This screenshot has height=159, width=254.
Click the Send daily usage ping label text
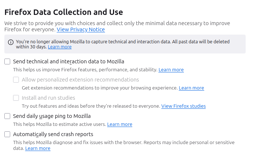[52, 116]
